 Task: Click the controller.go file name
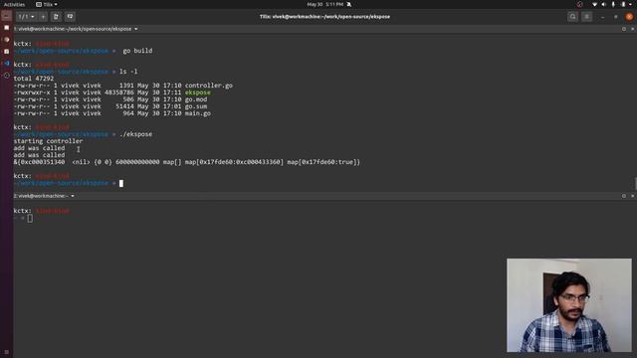coord(209,86)
